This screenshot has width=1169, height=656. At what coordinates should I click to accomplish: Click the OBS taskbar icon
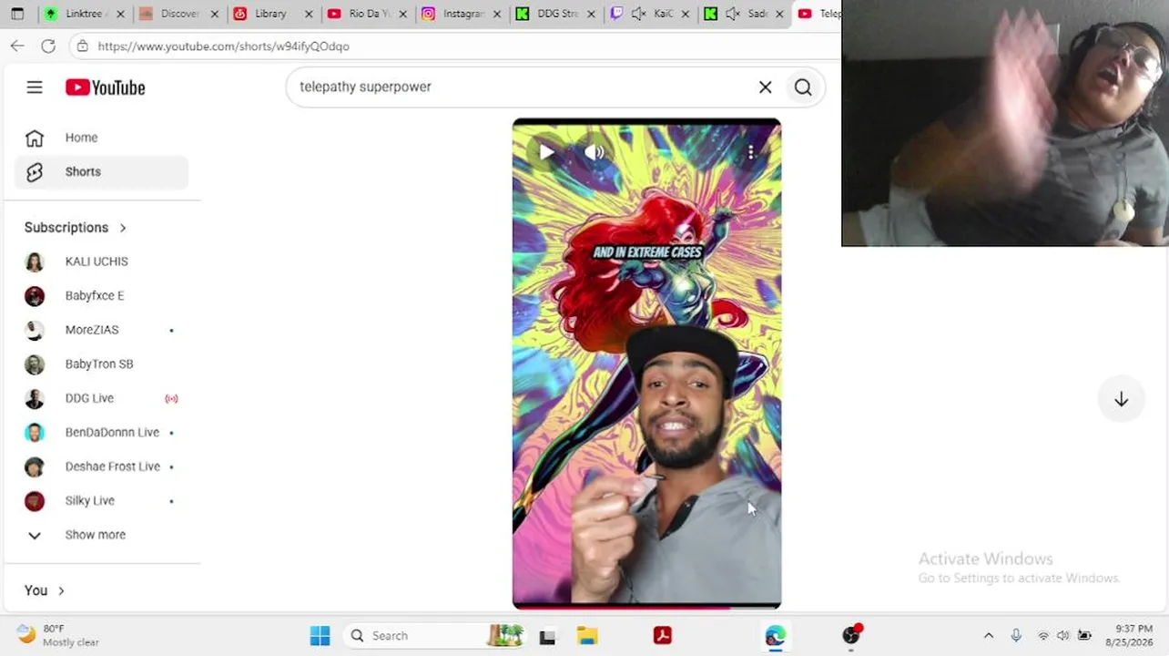coord(851,636)
